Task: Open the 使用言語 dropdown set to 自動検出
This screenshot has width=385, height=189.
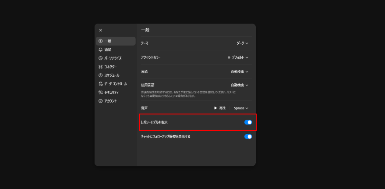Action: pos(240,85)
